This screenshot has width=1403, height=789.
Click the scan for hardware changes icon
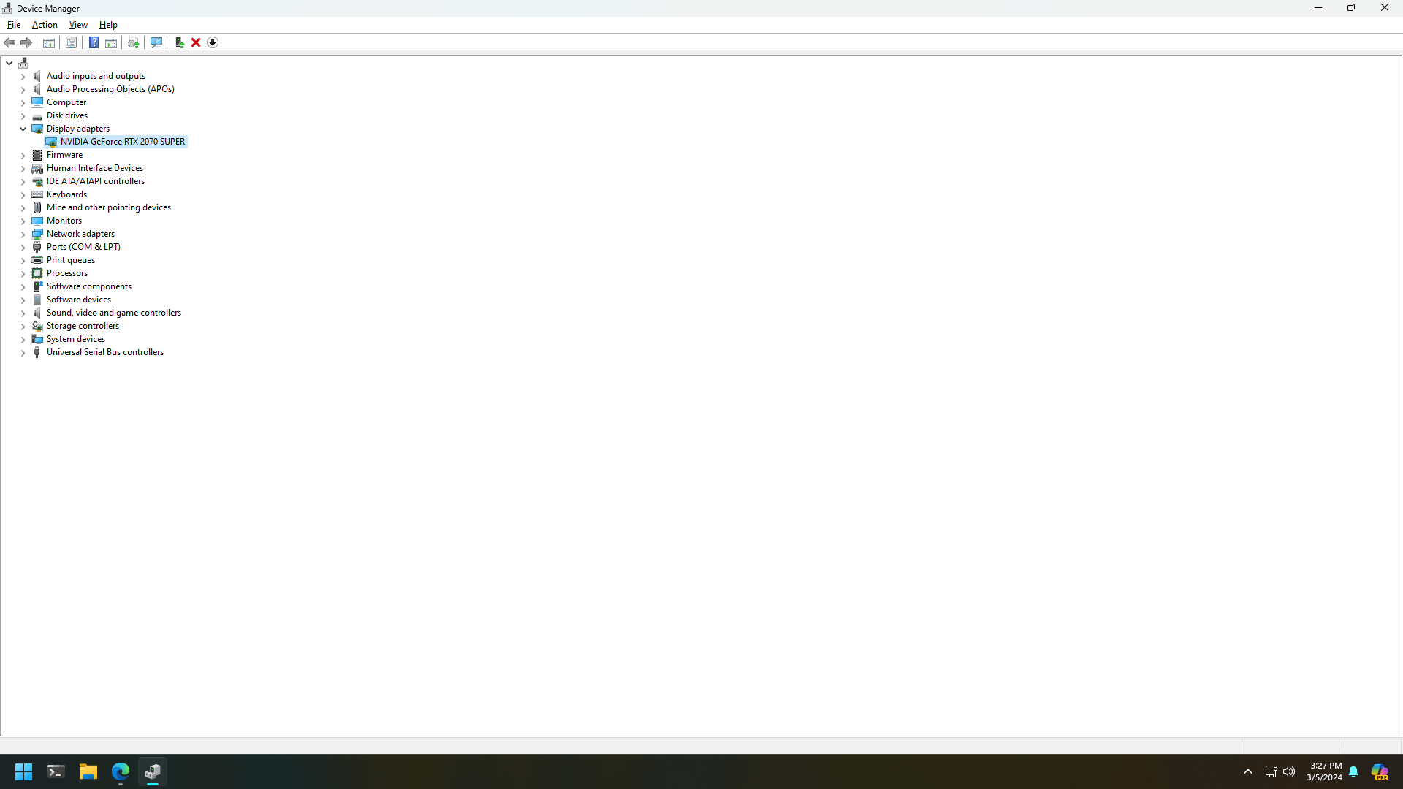coord(156,42)
